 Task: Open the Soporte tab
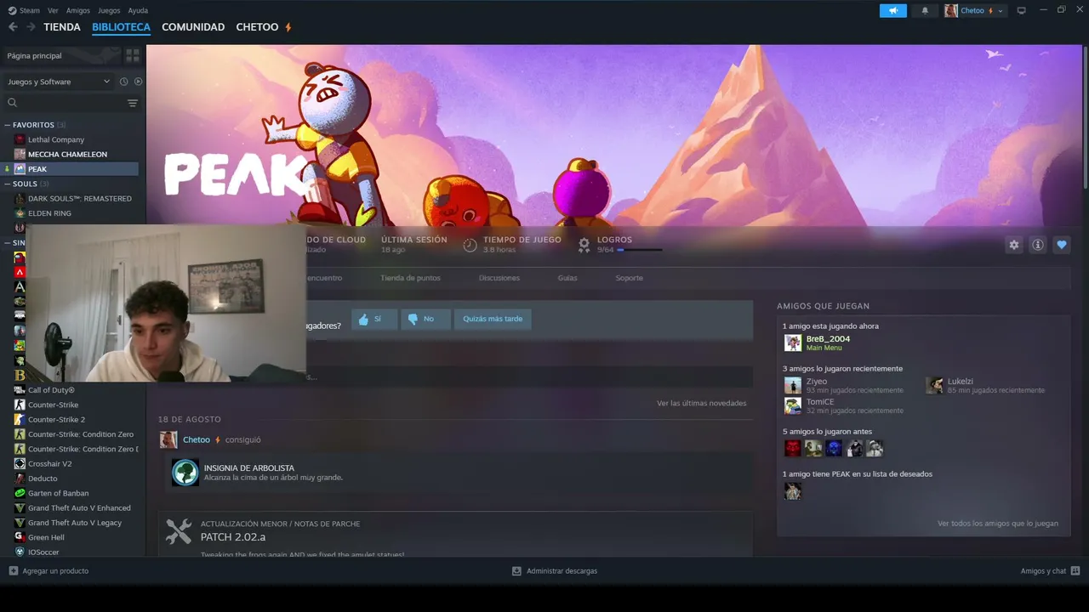[630, 278]
